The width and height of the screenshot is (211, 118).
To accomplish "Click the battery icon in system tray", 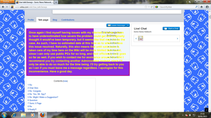I will [x=190, y=115].
